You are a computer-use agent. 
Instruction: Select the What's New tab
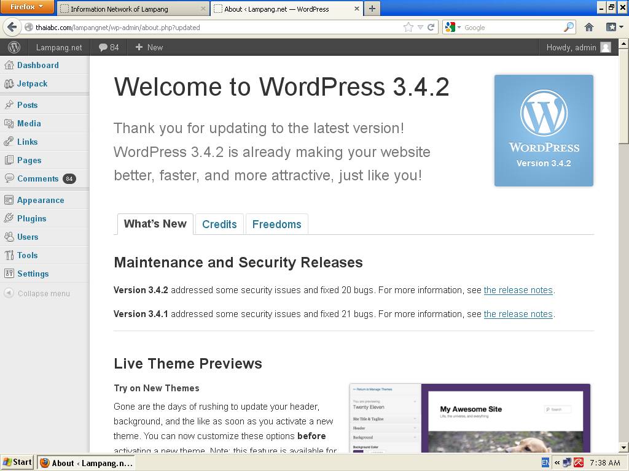click(x=155, y=224)
